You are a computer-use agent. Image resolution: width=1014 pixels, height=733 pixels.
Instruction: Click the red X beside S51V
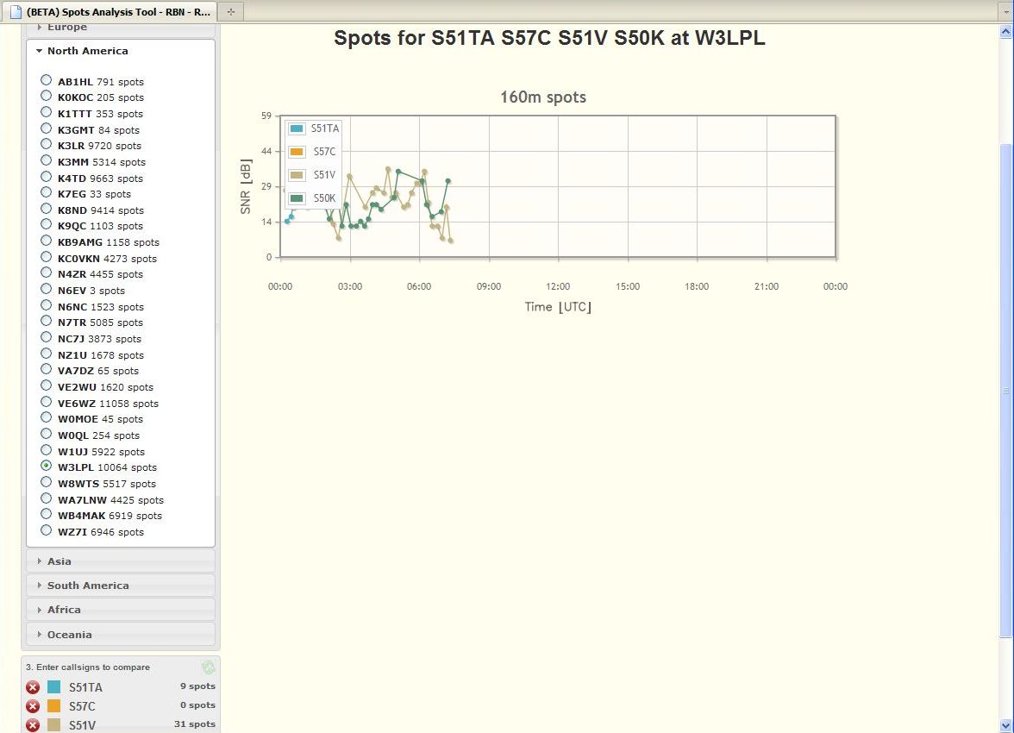[x=33, y=725]
